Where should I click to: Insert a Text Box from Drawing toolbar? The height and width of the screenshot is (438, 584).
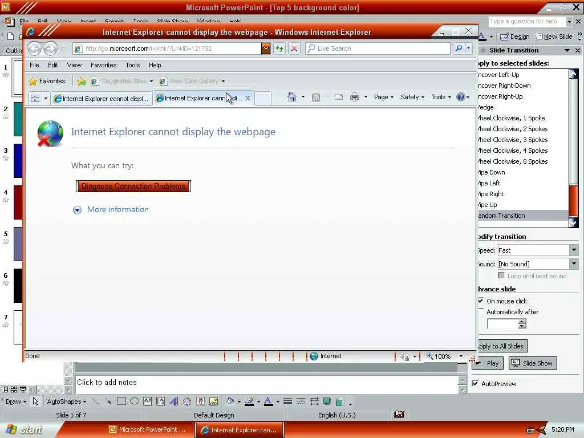pos(148,401)
